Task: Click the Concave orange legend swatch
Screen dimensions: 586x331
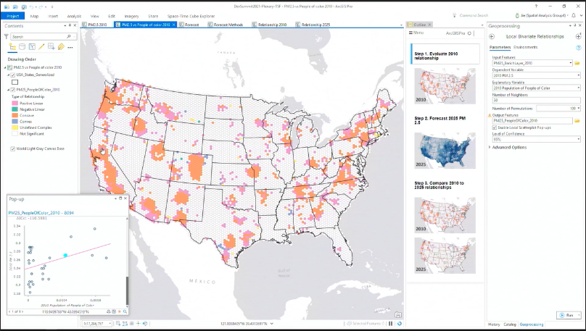Action: click(15, 116)
